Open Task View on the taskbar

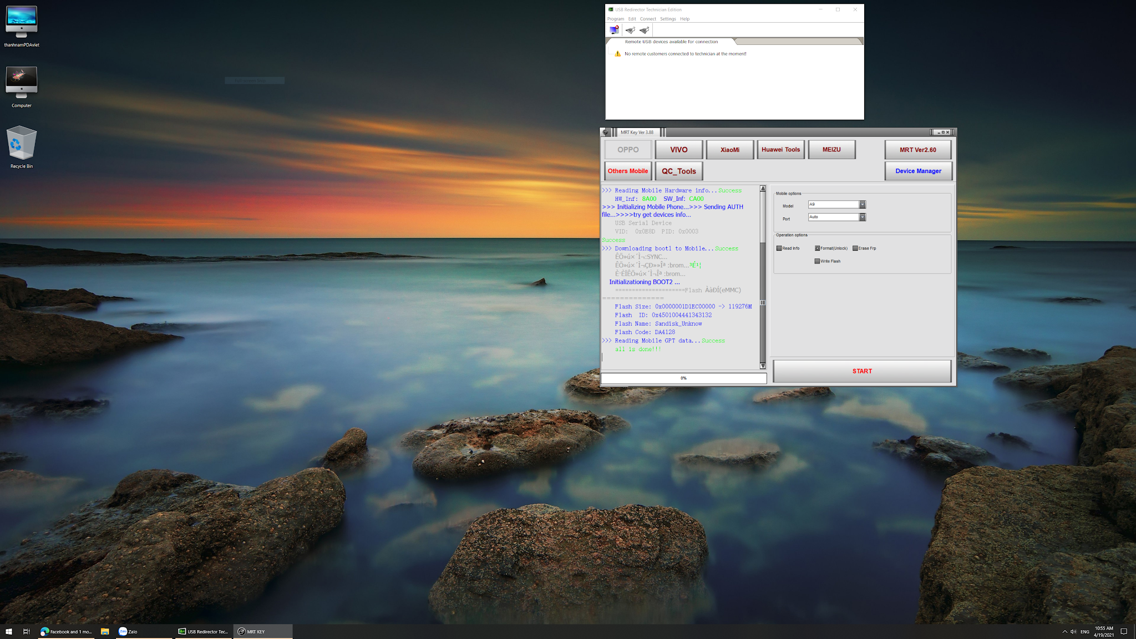click(x=26, y=631)
